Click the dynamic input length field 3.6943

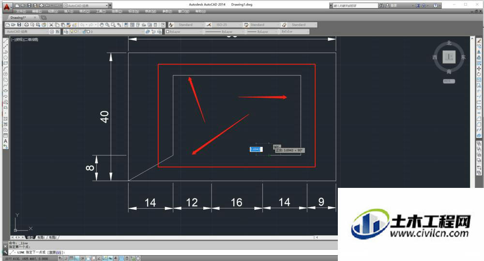[256, 149]
